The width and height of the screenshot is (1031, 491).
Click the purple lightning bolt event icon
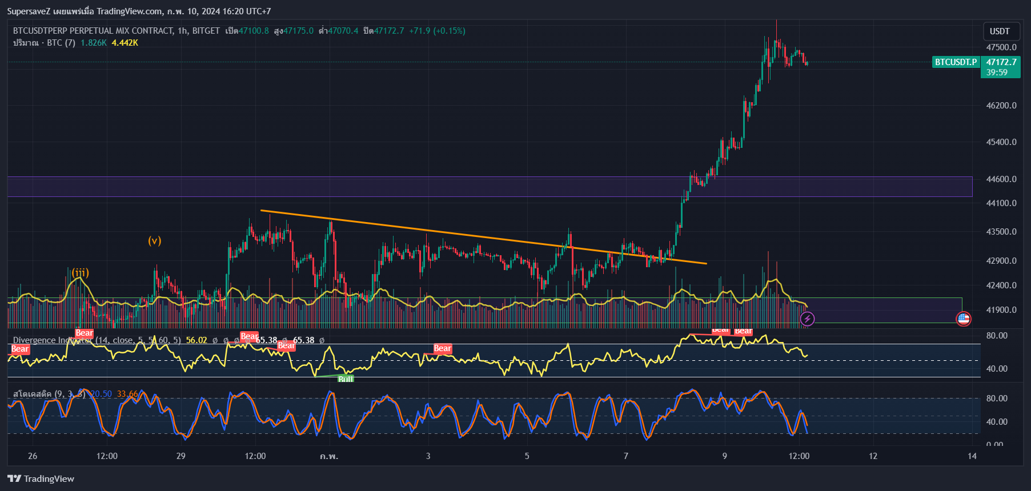pyautogui.click(x=807, y=319)
